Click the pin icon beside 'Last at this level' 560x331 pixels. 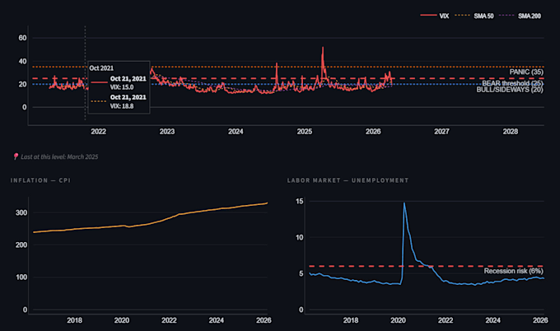pyautogui.click(x=16, y=156)
